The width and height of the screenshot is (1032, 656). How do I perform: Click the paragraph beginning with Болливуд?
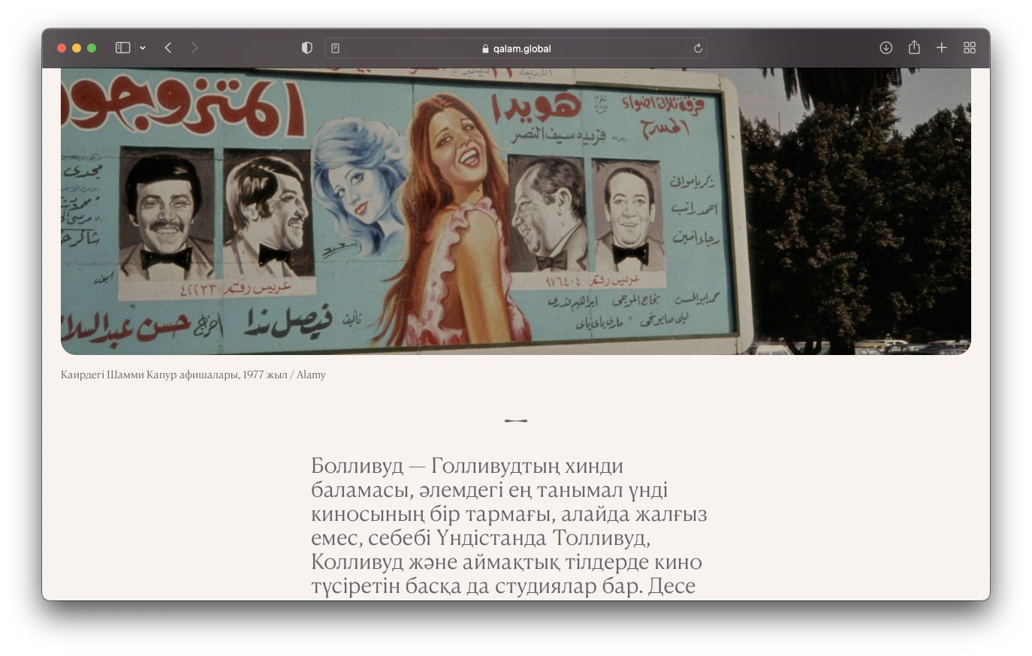coord(508,525)
